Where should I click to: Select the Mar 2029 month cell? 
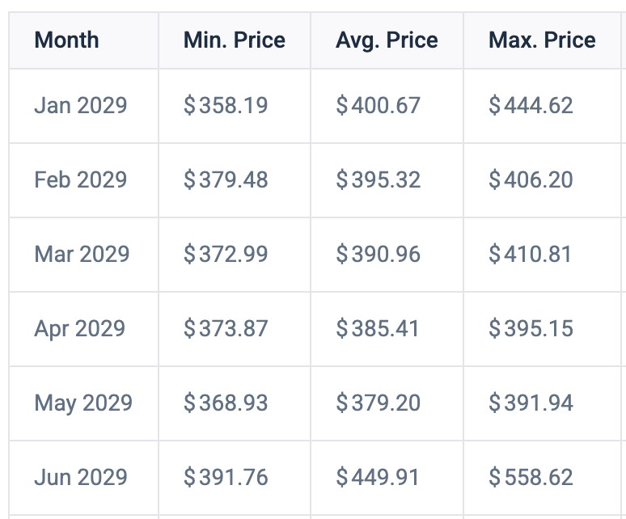(x=82, y=254)
